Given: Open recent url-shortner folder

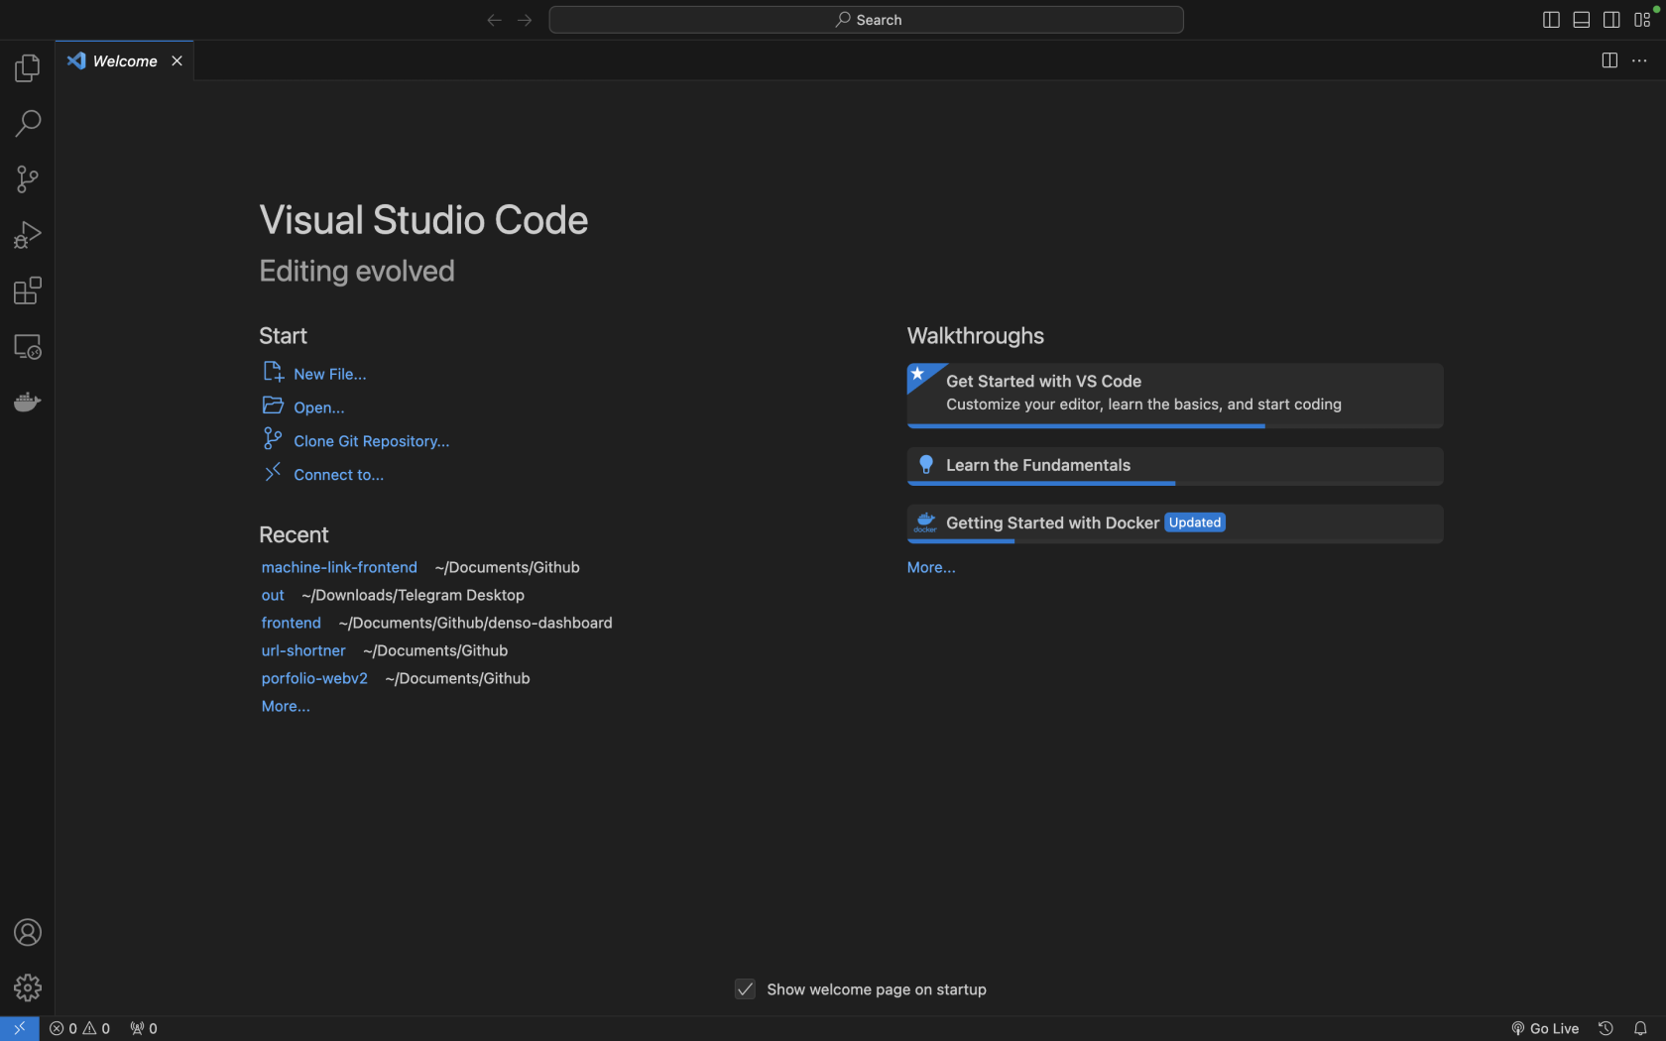Looking at the screenshot, I should [303, 650].
